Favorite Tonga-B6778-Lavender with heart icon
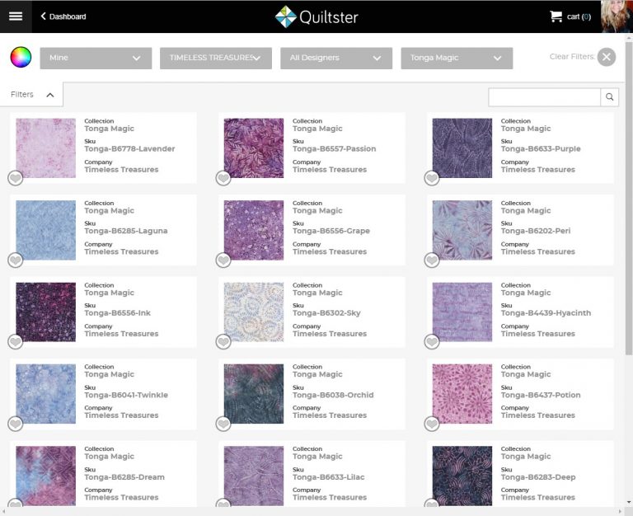Viewport: 633px width, 516px height. (x=16, y=178)
